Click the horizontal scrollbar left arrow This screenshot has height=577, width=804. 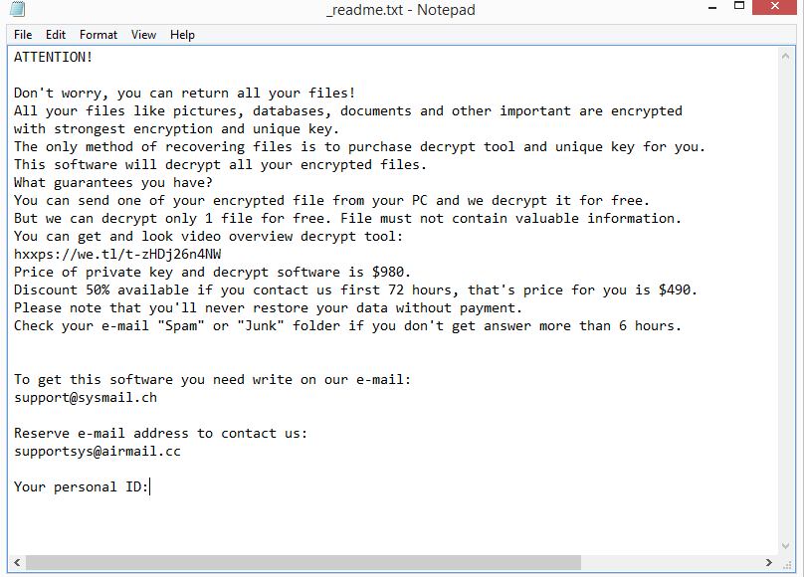click(17, 562)
